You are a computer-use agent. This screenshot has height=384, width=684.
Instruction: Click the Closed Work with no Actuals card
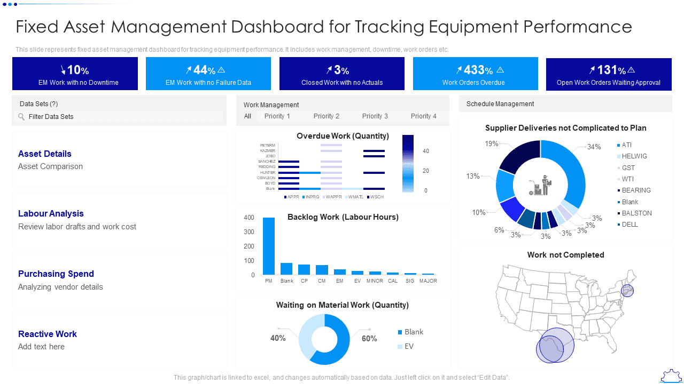pos(342,74)
